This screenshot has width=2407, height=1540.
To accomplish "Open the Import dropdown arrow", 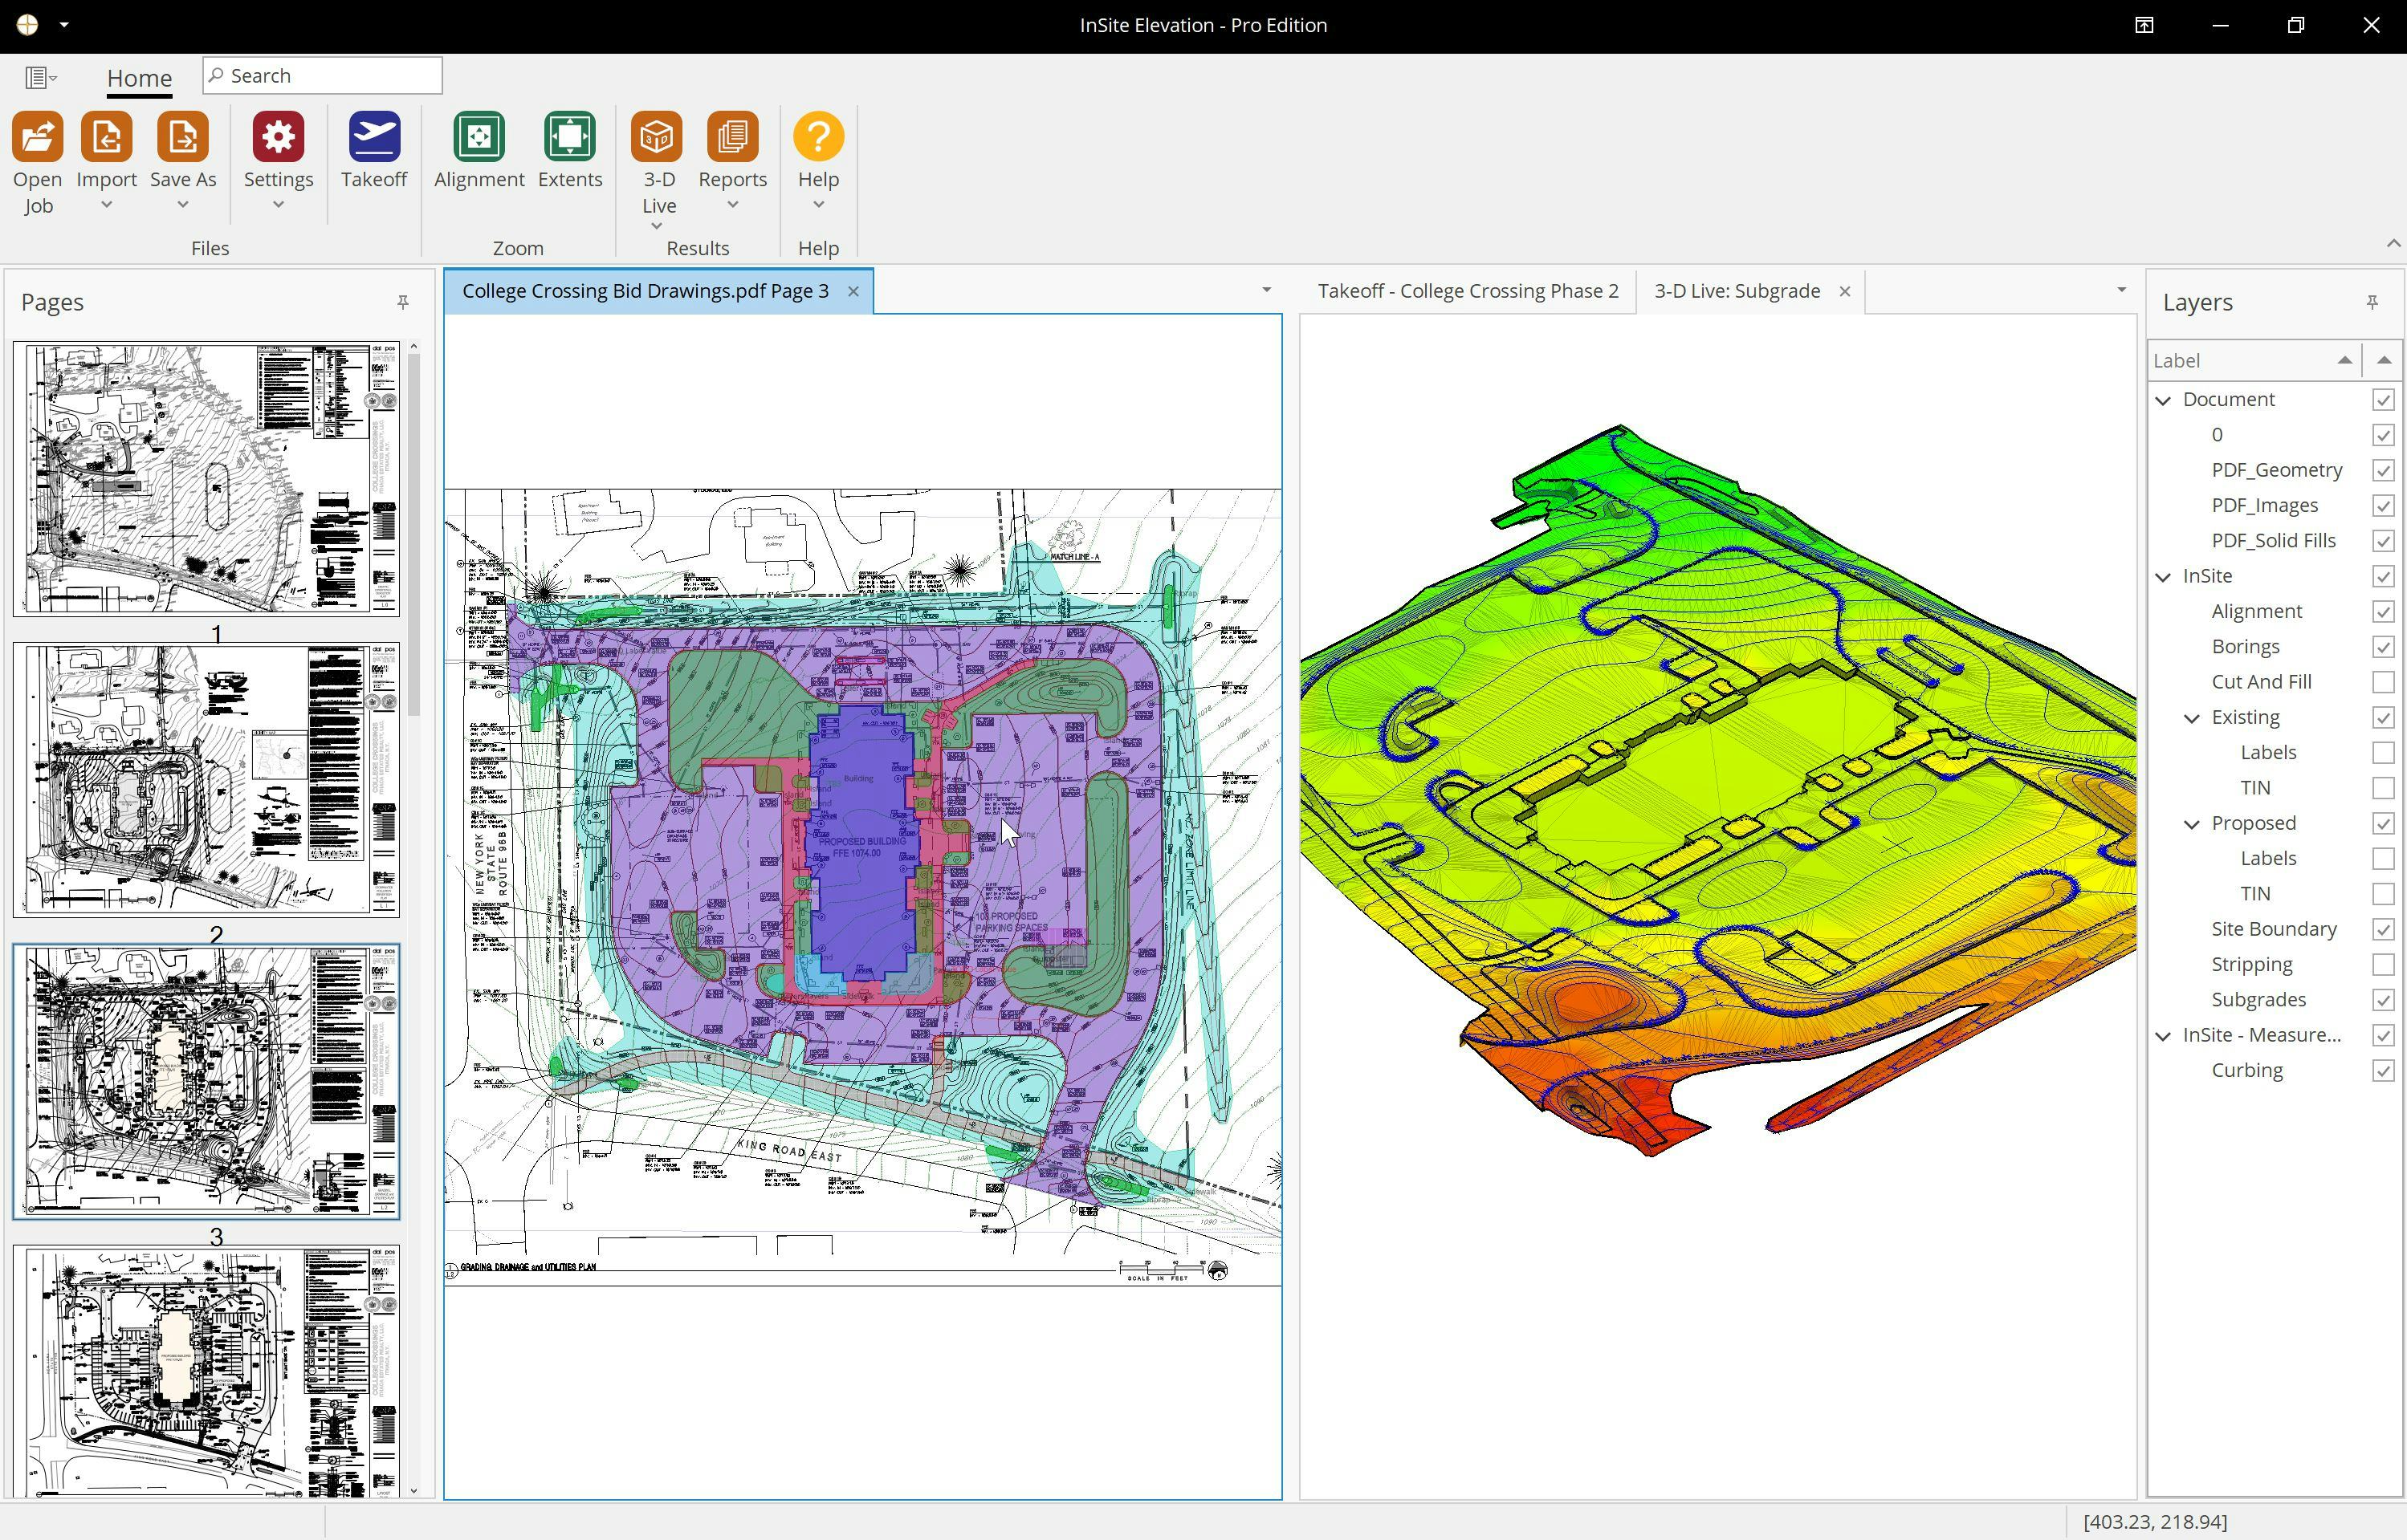I will coord(105,203).
